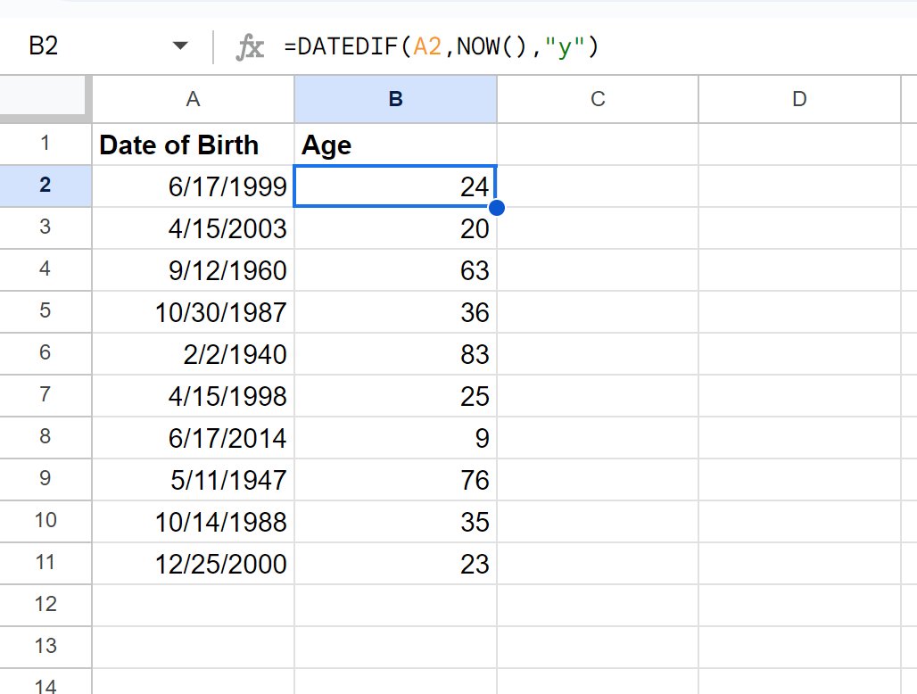Click the cell with date 6/17/1999
917x694 pixels.
[x=193, y=186]
